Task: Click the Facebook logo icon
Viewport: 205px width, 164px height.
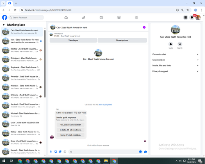Action: pyautogui.click(x=5, y=18)
